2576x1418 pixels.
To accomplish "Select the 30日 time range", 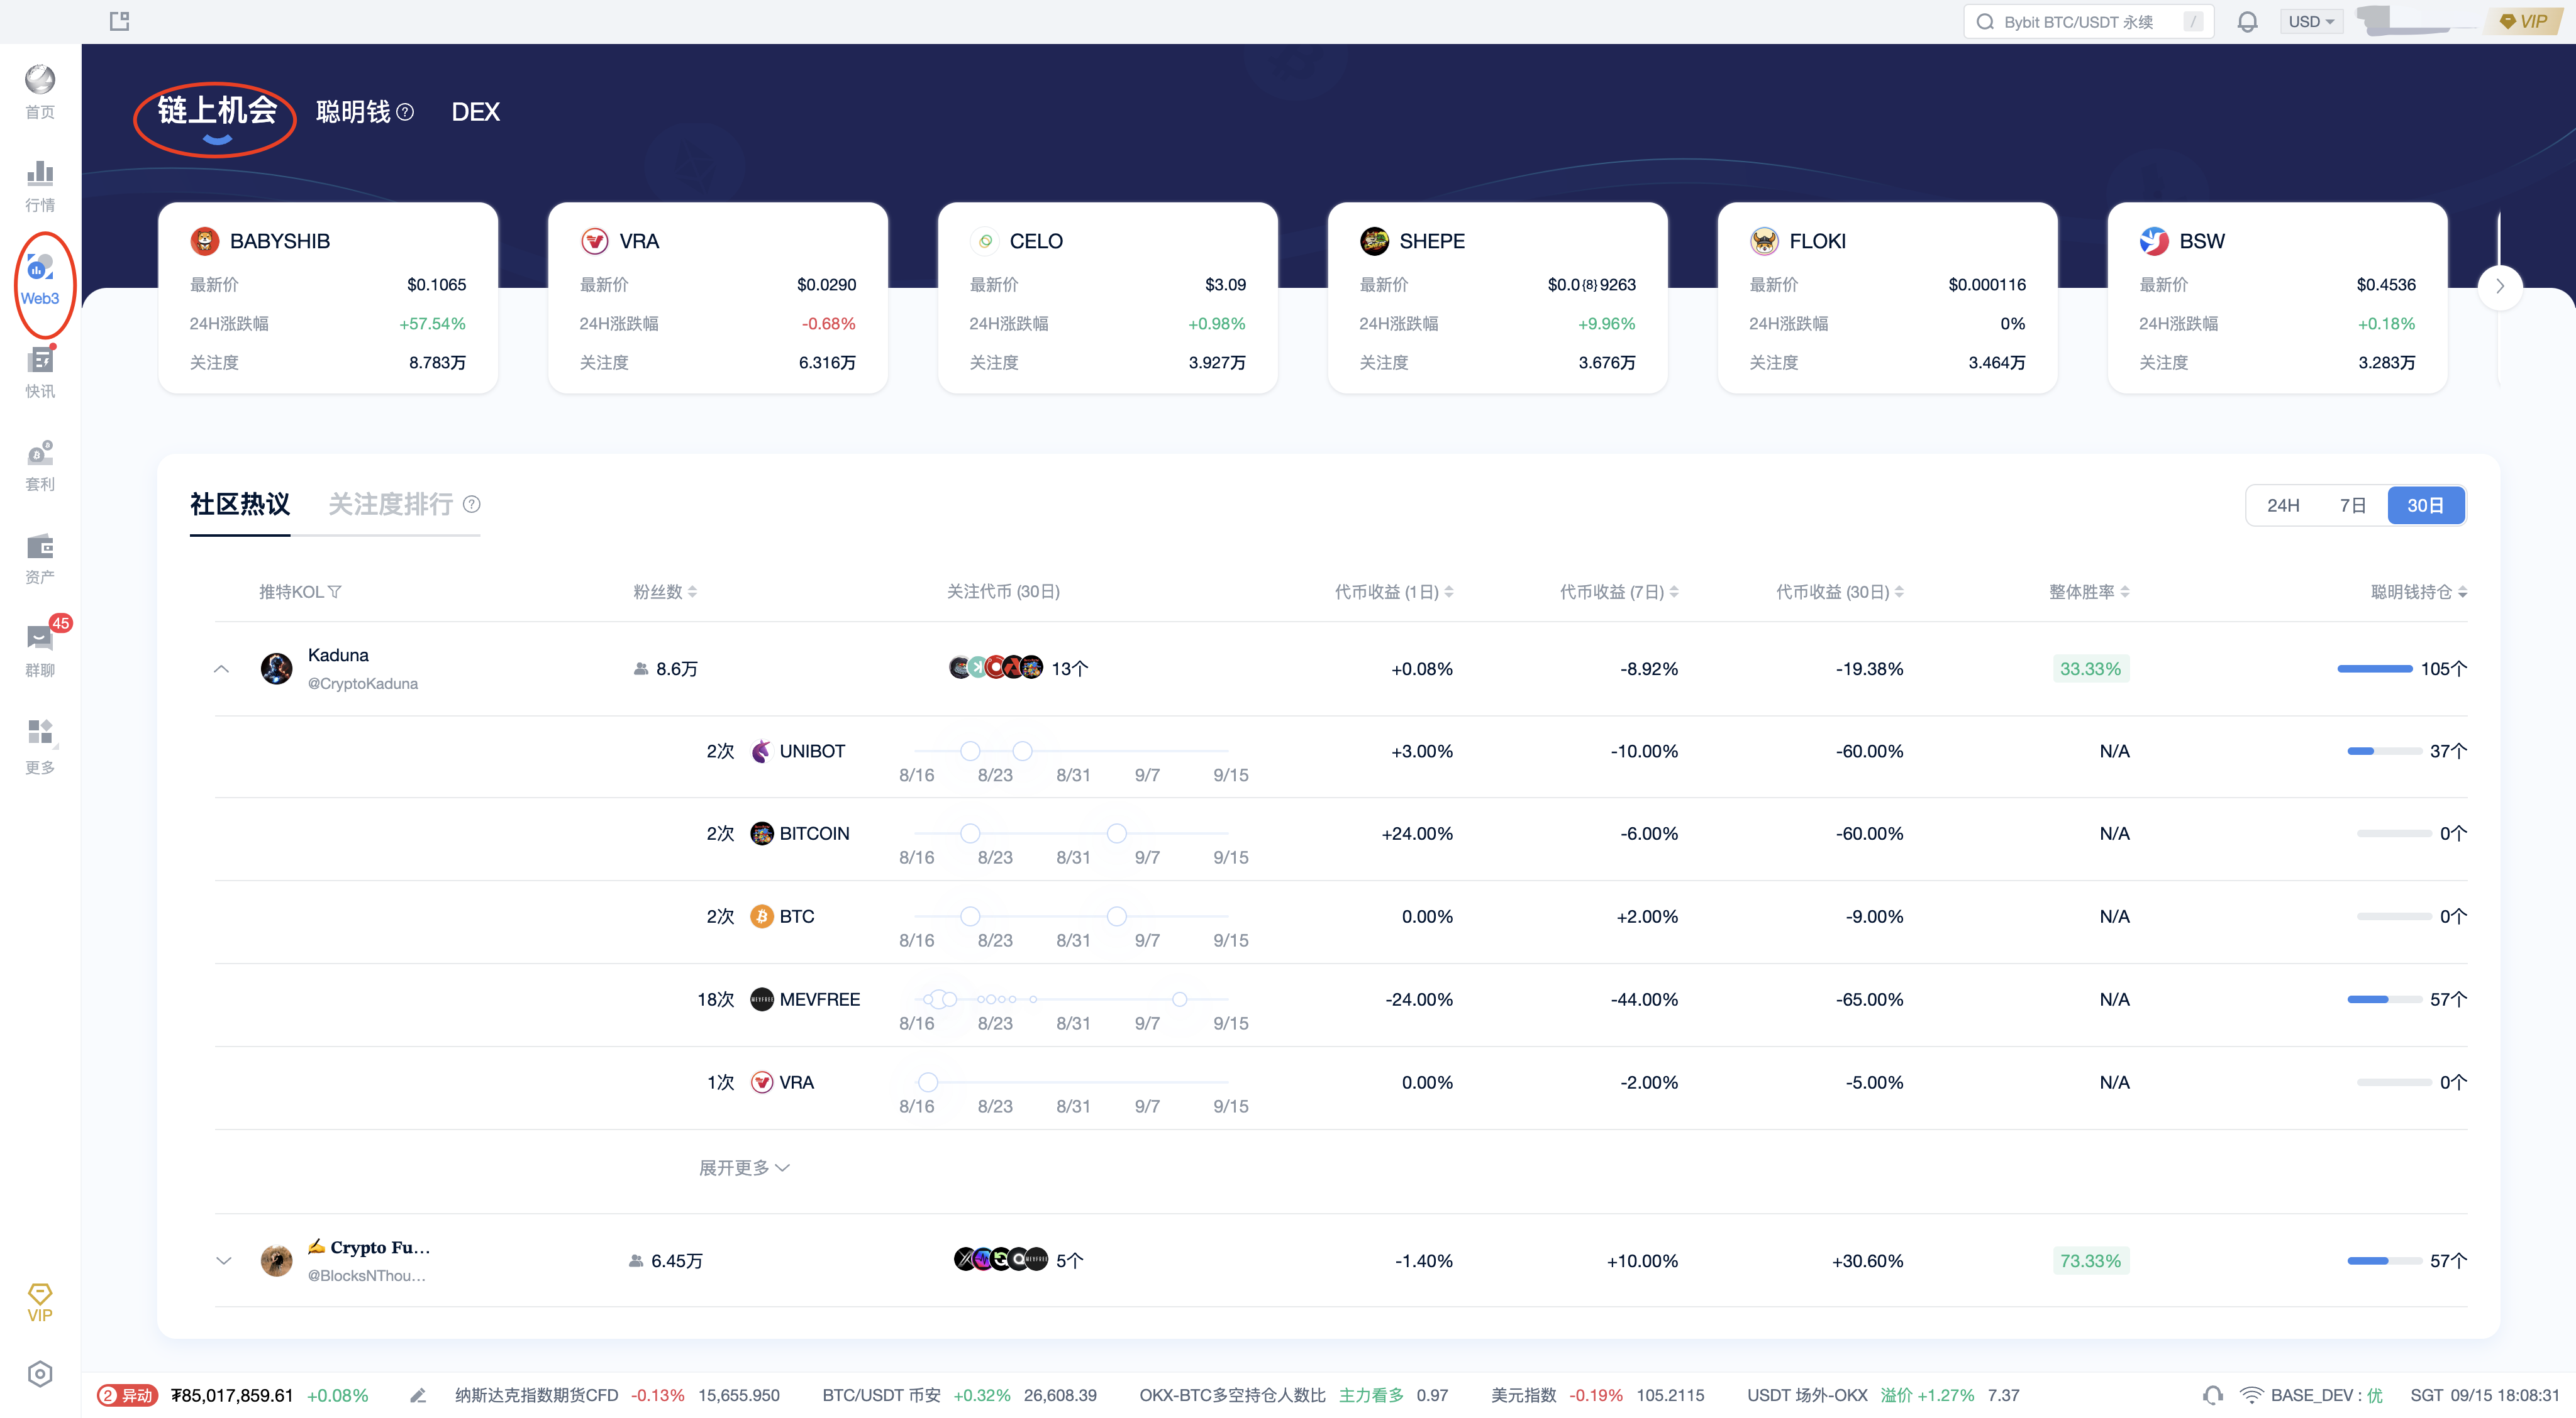I will point(2426,505).
